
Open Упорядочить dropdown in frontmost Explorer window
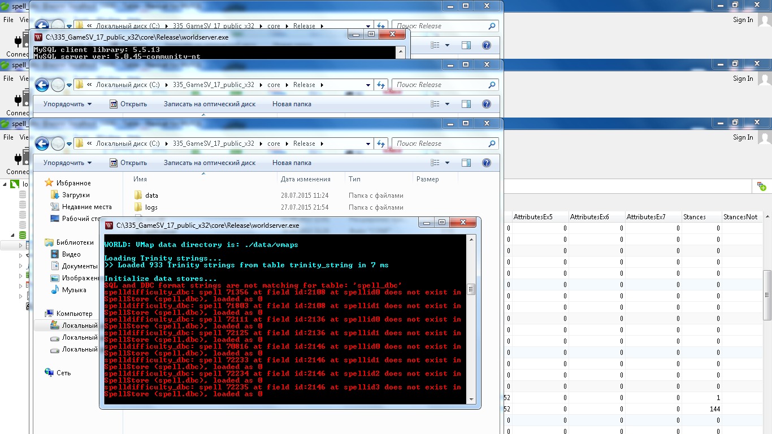pos(67,163)
